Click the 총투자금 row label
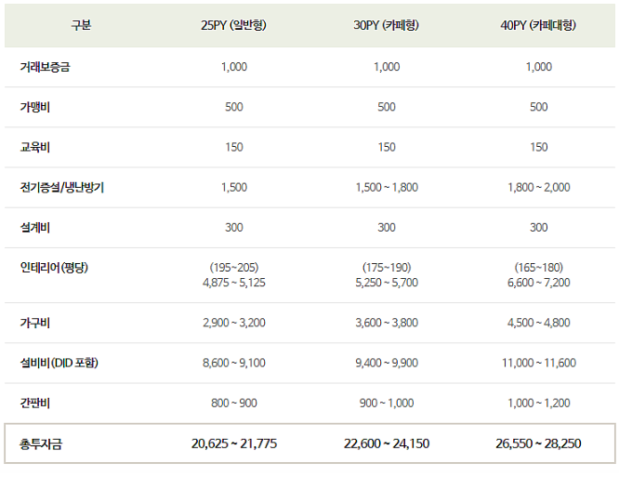The width and height of the screenshot is (619, 477). [41, 444]
